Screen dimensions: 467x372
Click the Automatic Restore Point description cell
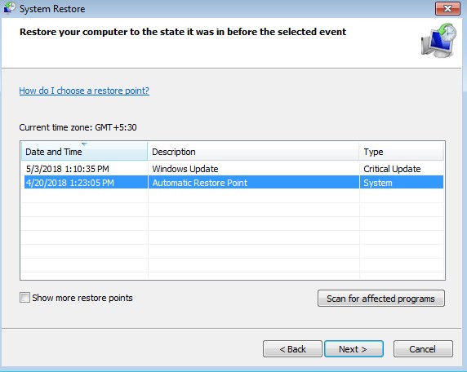(199, 183)
